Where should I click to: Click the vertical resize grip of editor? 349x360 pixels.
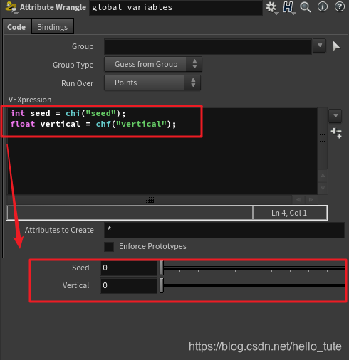(323, 137)
